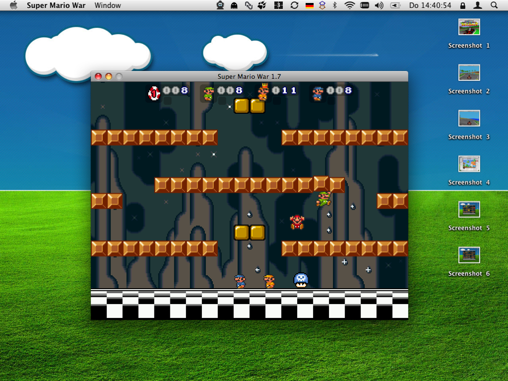508x381 pixels.
Task: Click the green Luigi character midair
Action: click(323, 199)
